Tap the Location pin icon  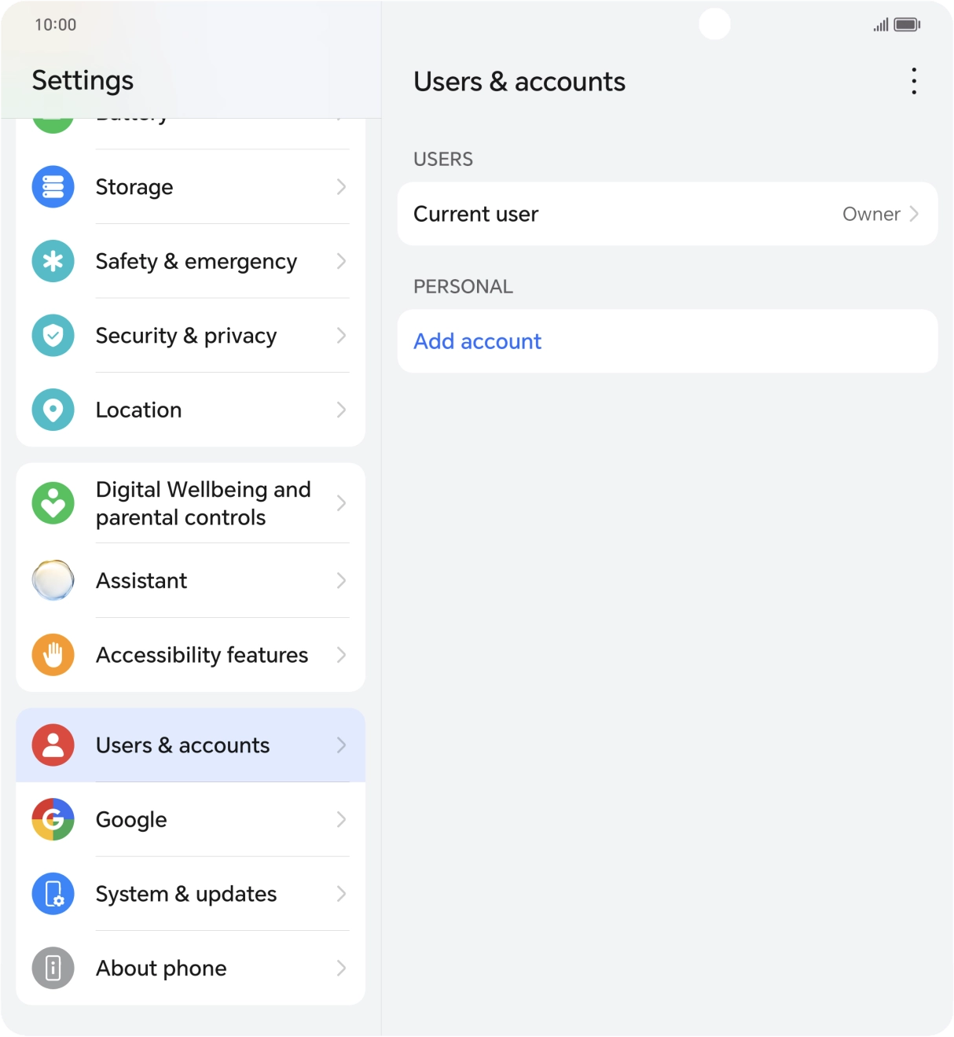53,410
